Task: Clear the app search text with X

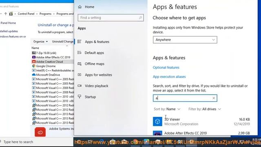Action: click(x=214, y=98)
